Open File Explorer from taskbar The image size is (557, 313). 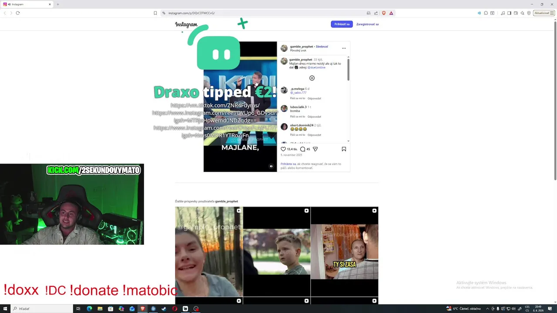(100, 309)
